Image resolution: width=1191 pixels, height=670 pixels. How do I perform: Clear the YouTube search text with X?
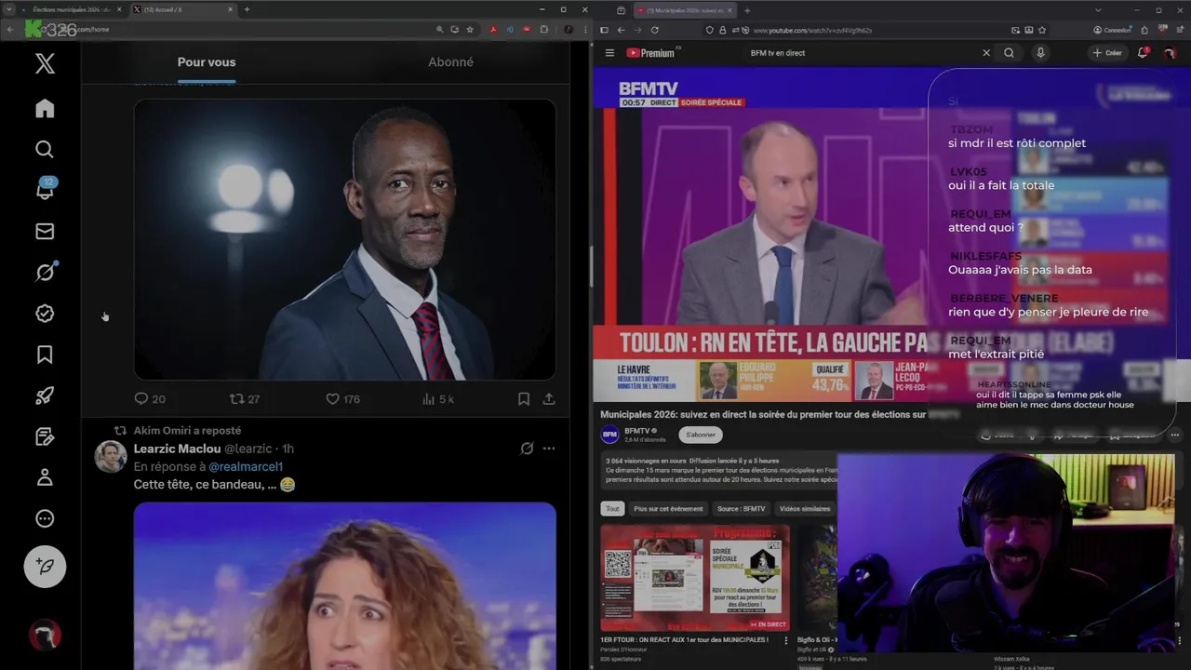coord(986,53)
